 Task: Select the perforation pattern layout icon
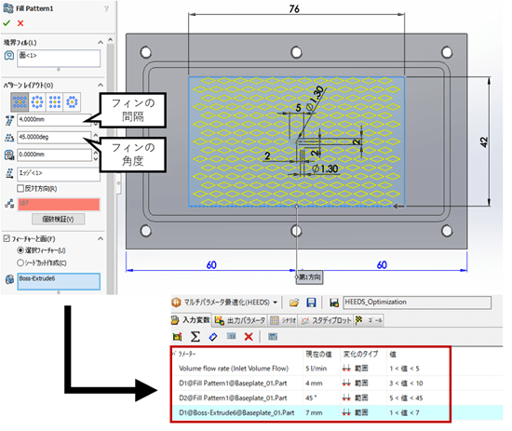(20, 101)
